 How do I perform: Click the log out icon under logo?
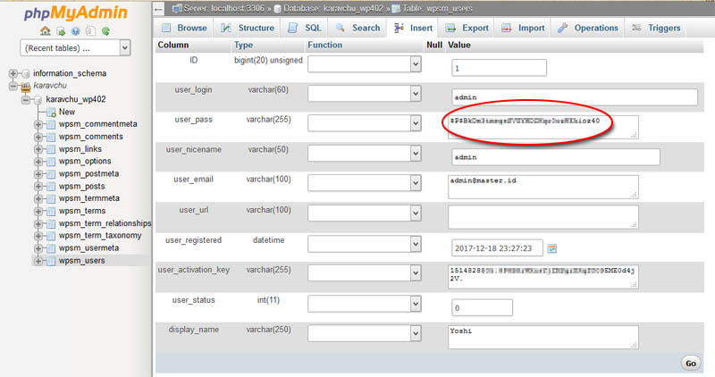(61, 31)
